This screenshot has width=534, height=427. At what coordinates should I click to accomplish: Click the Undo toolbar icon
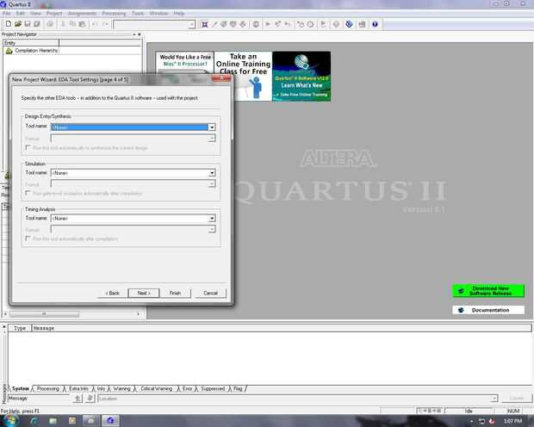pyautogui.click(x=95, y=24)
